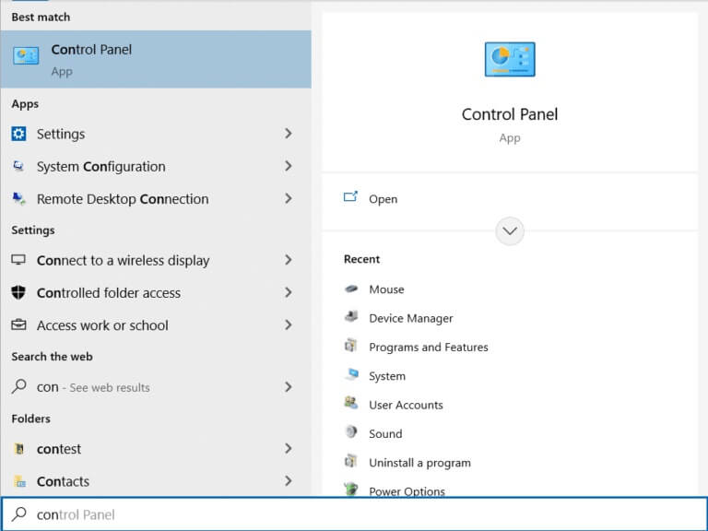Expand more actions with circular down arrow
708x531 pixels.
pos(510,231)
